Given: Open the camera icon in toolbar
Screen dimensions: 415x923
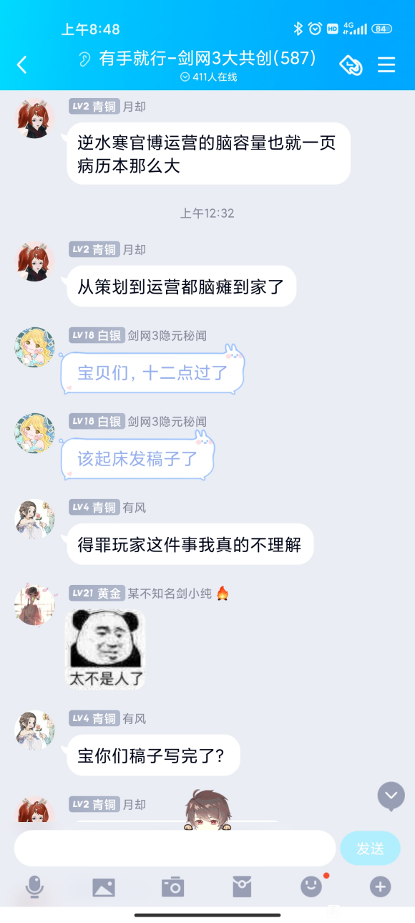Looking at the screenshot, I should pyautogui.click(x=172, y=887).
